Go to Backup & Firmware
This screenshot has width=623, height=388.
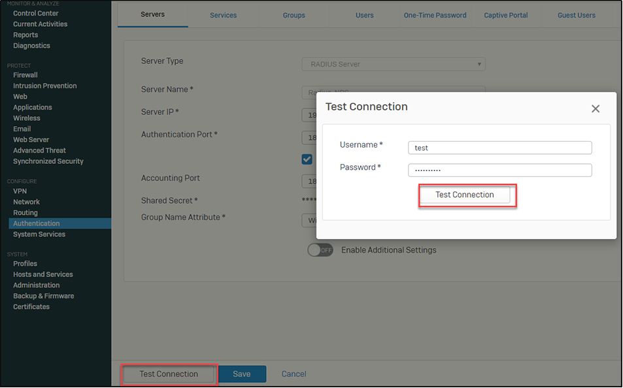[43, 296]
